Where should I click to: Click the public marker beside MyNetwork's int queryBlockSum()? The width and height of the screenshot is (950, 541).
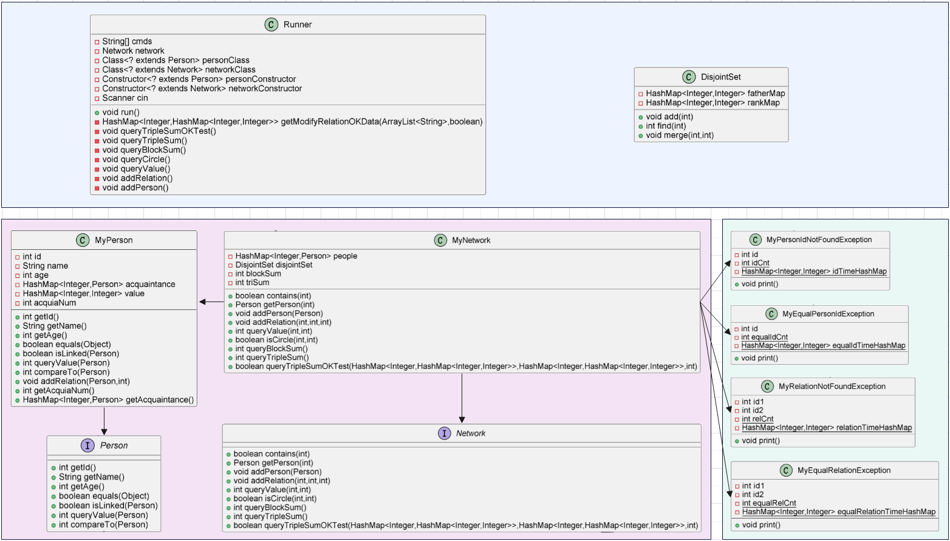coord(230,349)
